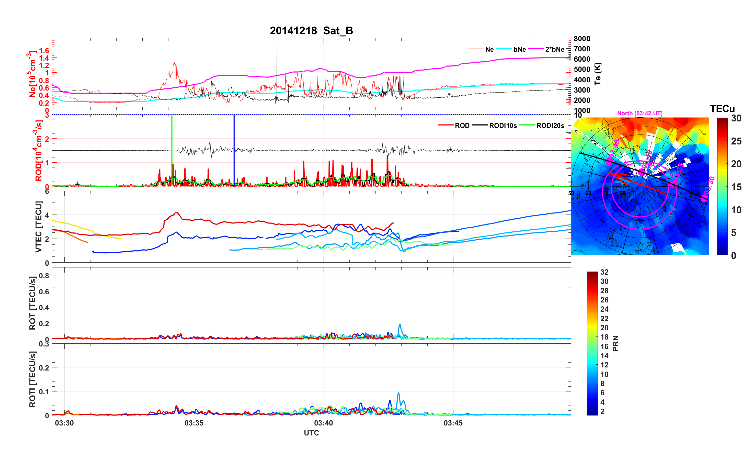742x449 pixels.
Task: Click the plot title 20141218 Sat_B
Action: 311,30
